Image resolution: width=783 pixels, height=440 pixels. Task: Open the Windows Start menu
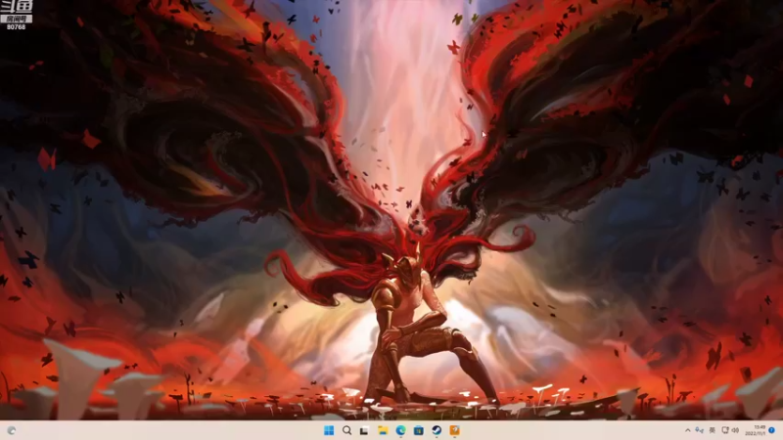click(329, 430)
